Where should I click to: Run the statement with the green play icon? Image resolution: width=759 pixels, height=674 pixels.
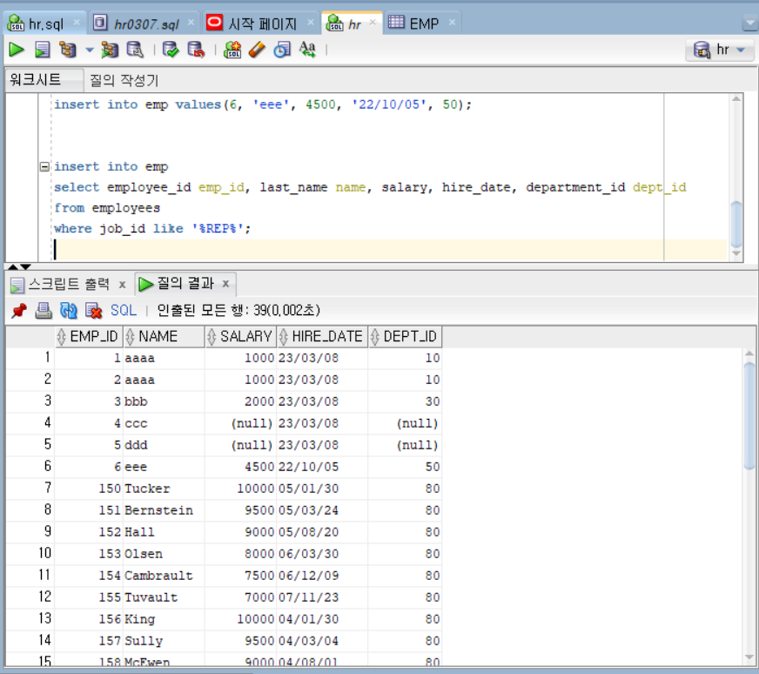16,50
